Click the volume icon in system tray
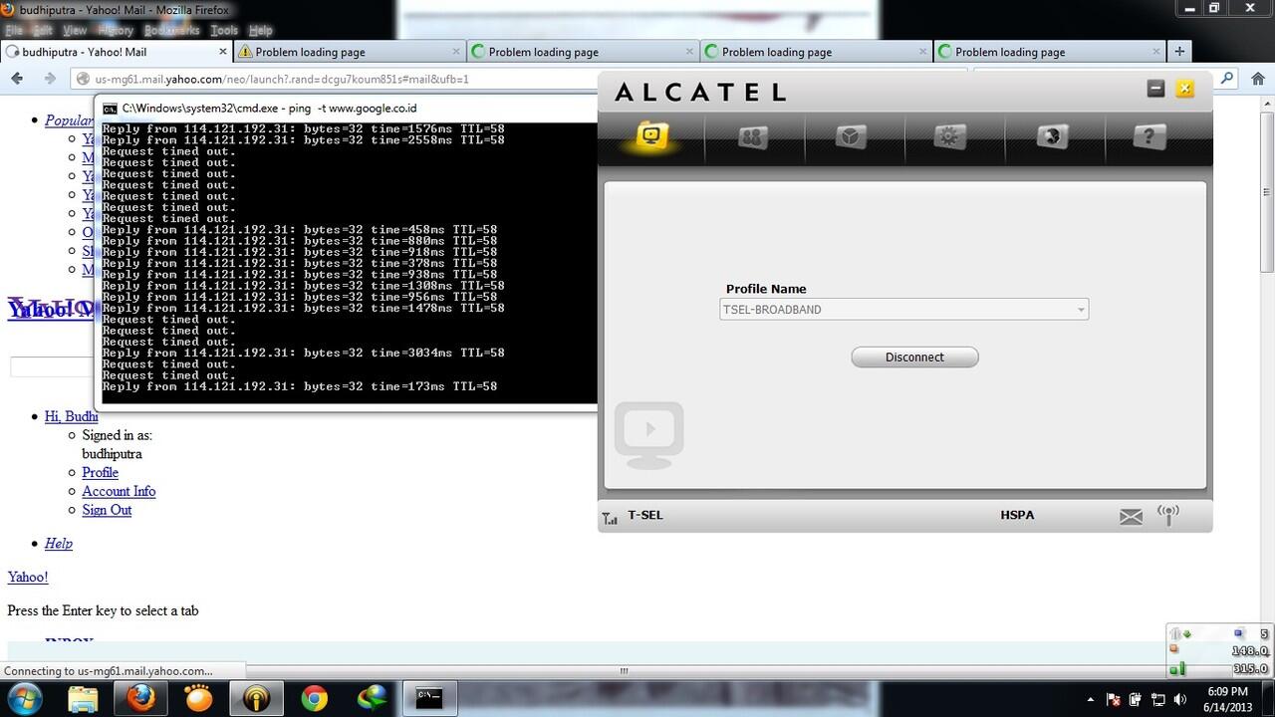Viewport: 1275px width, 717px height. point(1178,700)
